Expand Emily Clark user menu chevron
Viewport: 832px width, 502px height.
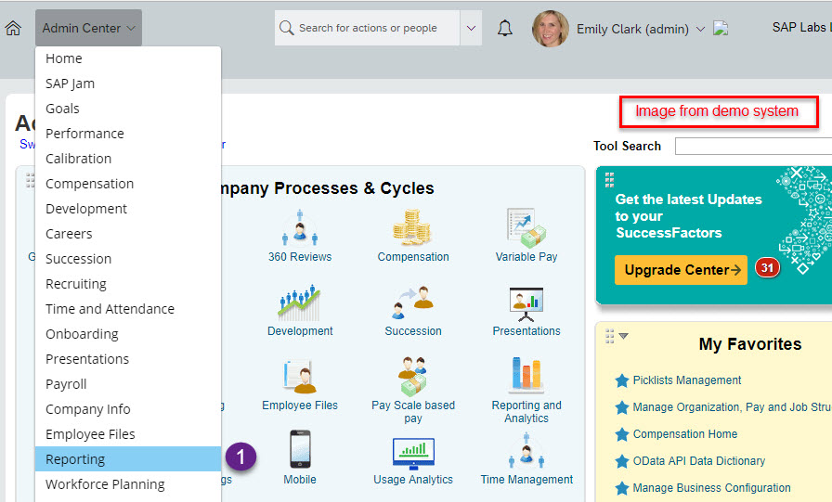click(x=700, y=29)
